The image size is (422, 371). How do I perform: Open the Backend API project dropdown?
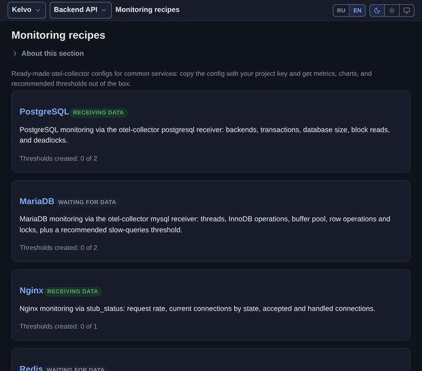tap(80, 10)
